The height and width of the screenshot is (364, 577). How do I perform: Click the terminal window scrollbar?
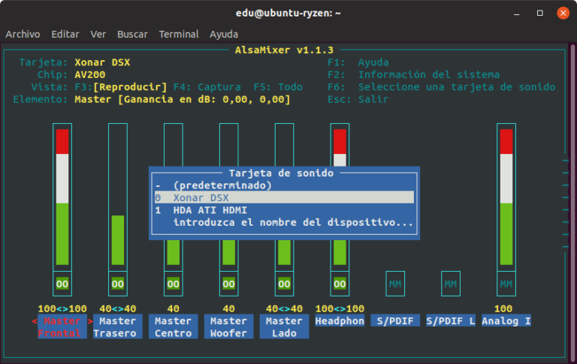click(573, 202)
